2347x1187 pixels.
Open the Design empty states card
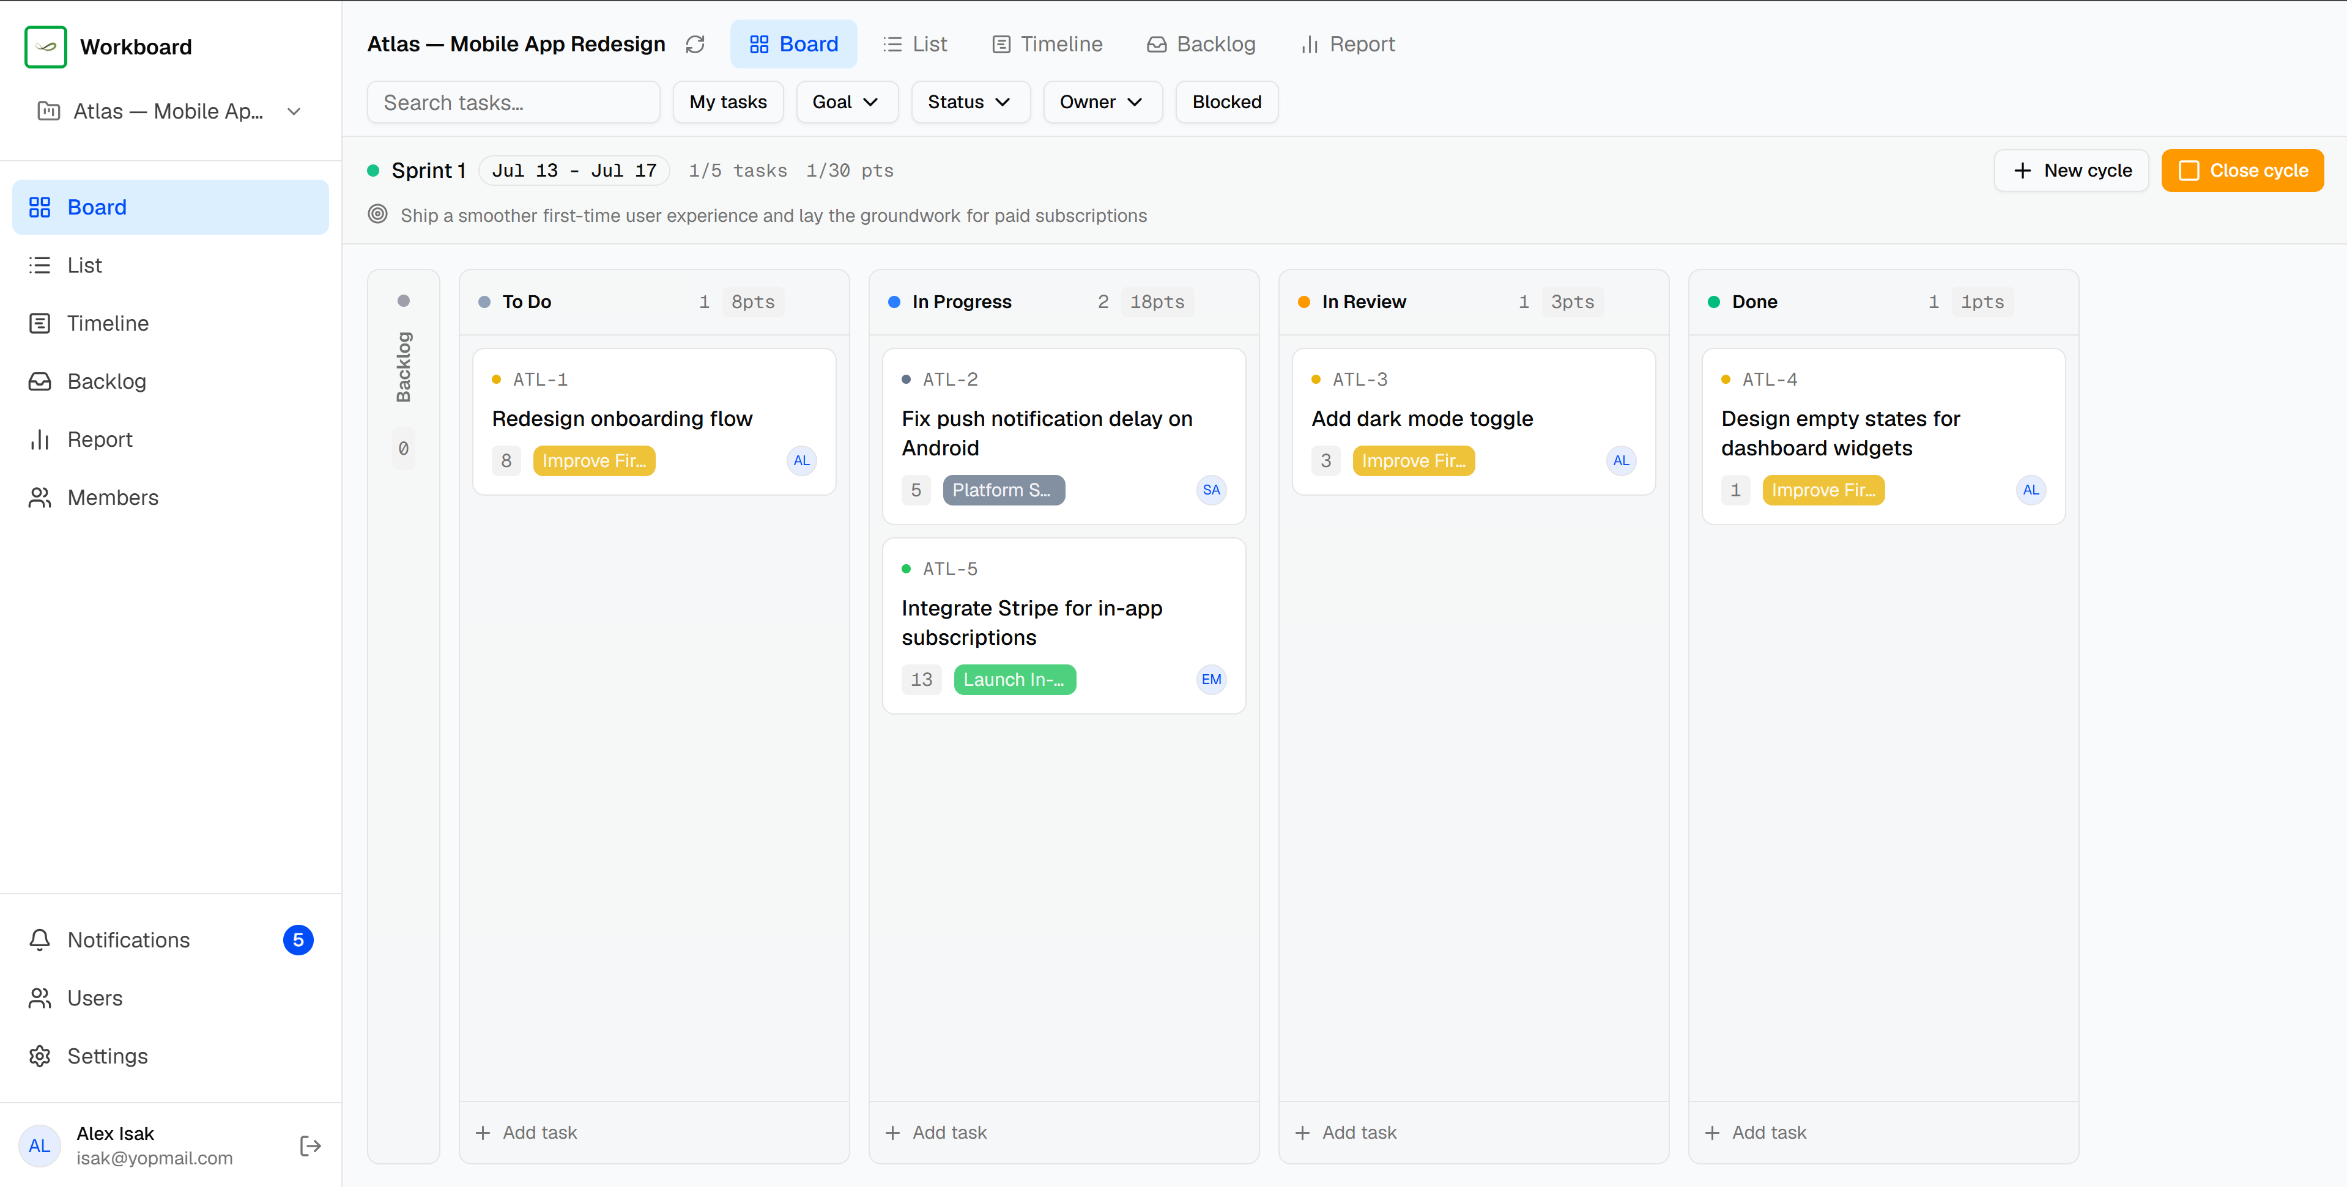click(1884, 436)
